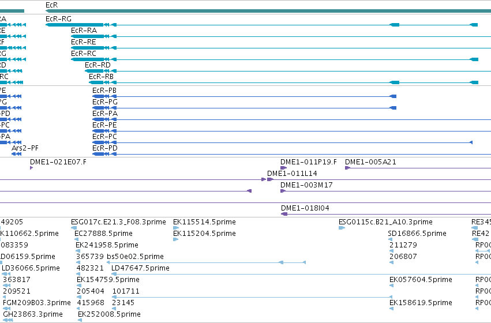The image size is (491, 323).
Task: Click the EK057604.5prime EST label
Action: click(421, 280)
